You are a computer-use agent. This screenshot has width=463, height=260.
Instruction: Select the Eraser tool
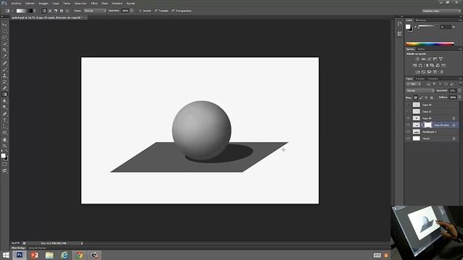coord(4,88)
